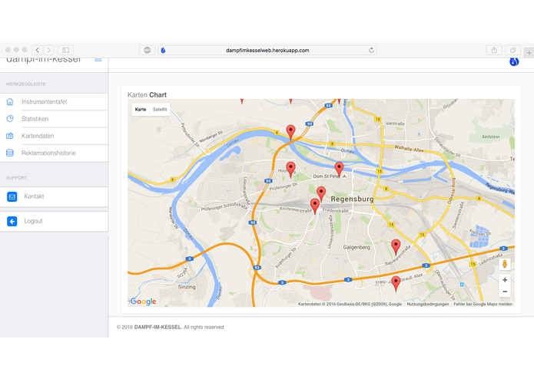Click the blue flame logo in page header
The height and width of the screenshot is (379, 534).
tap(514, 61)
